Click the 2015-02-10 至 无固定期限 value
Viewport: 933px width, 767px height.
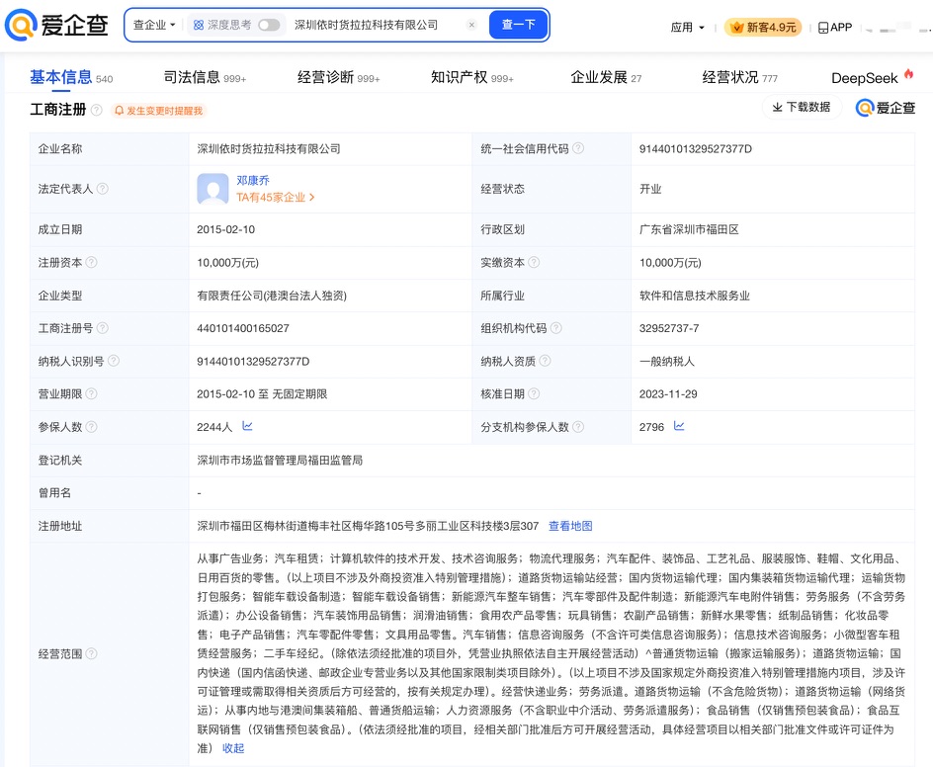[262, 394]
